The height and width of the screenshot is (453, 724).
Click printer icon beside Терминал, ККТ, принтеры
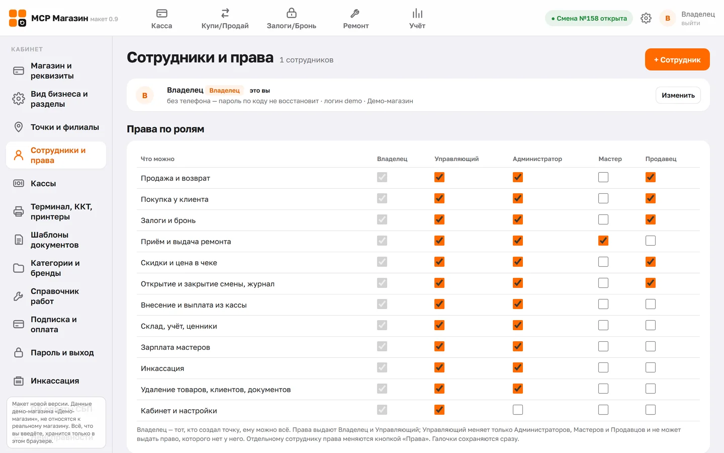point(19,212)
